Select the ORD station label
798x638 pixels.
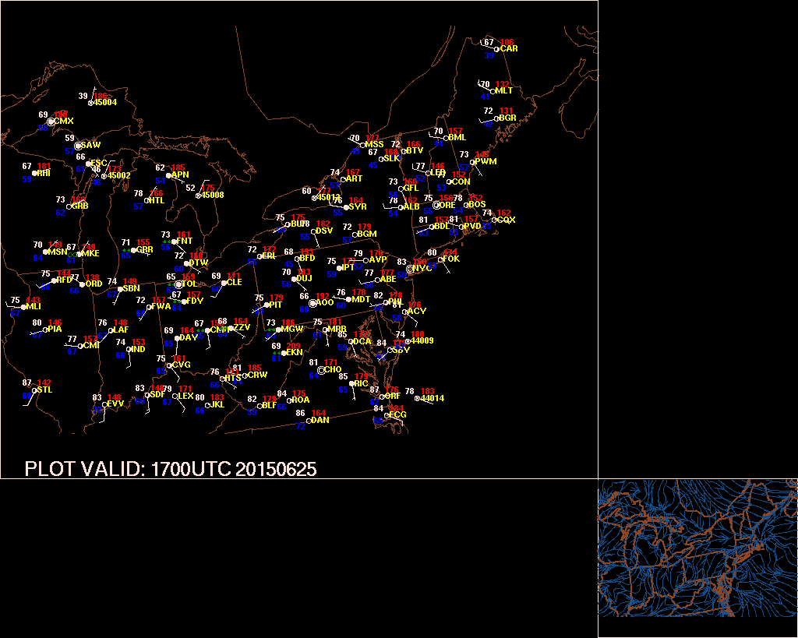(x=94, y=284)
